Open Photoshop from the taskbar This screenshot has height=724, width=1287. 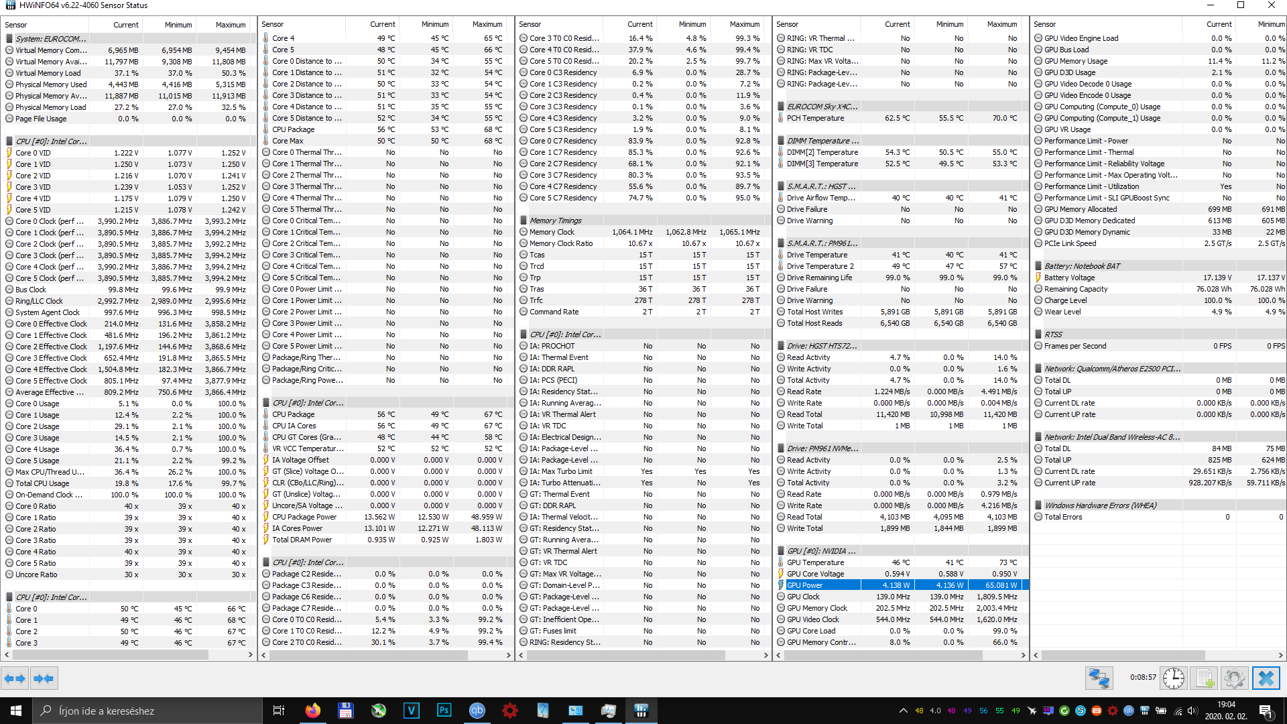click(444, 711)
